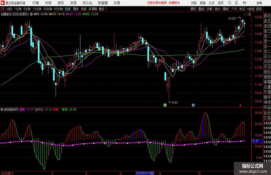
Task: Click the 财 marker on the chart
Action: point(193,105)
